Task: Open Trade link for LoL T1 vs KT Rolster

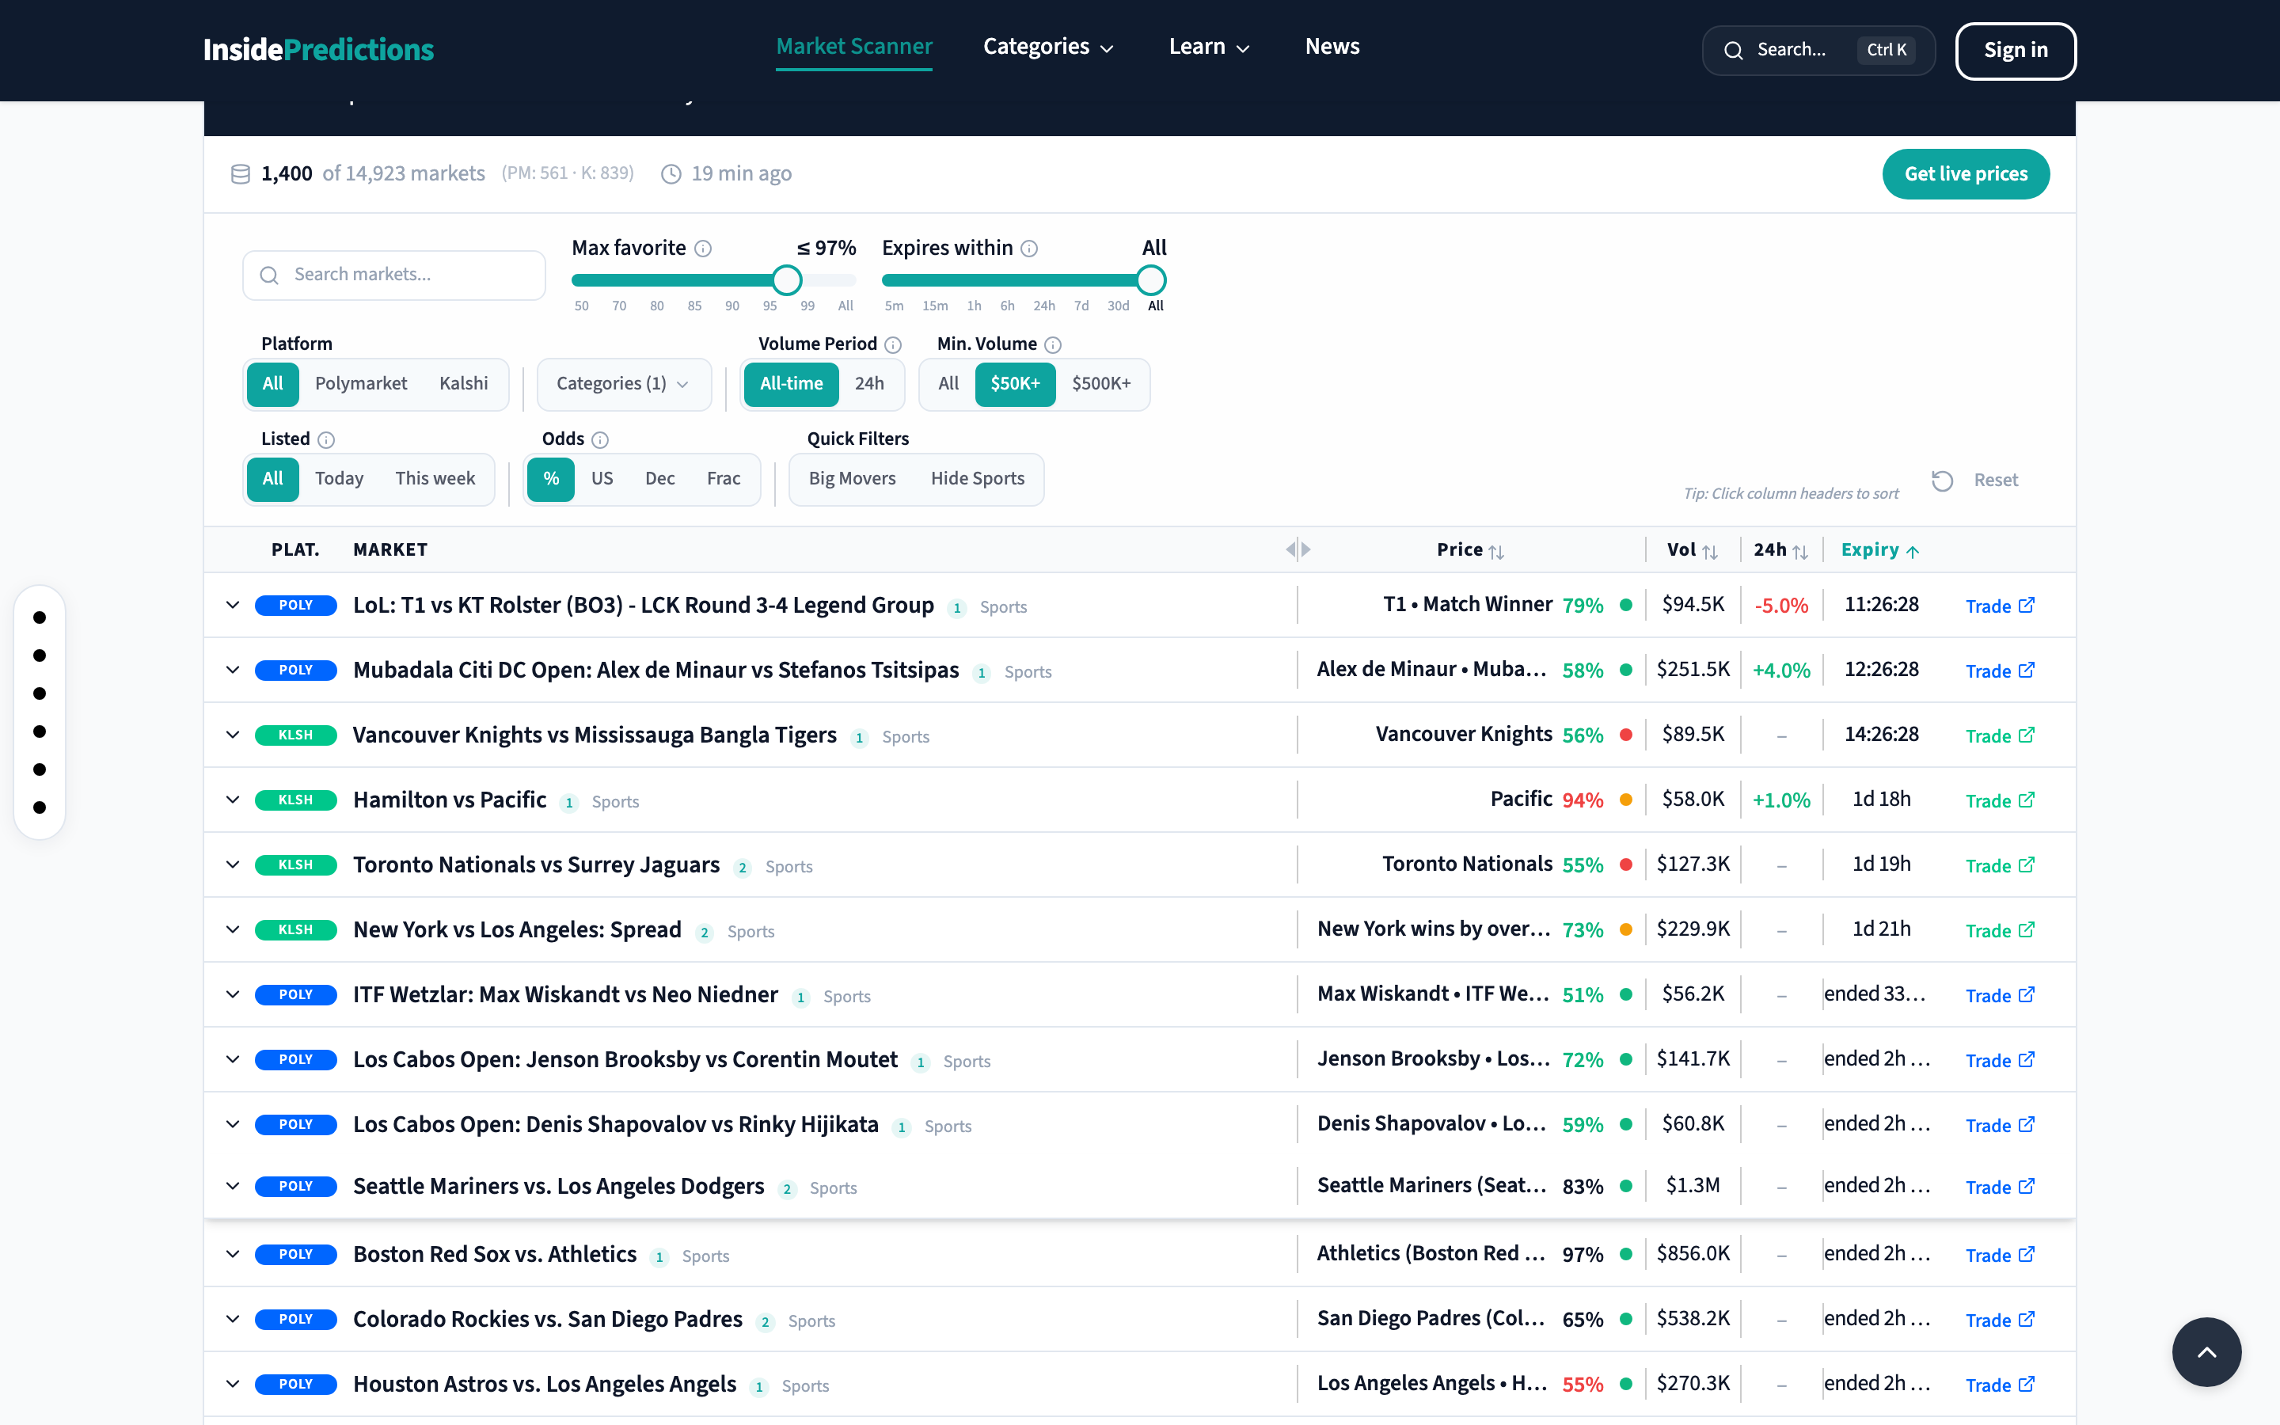Action: tap(2001, 606)
